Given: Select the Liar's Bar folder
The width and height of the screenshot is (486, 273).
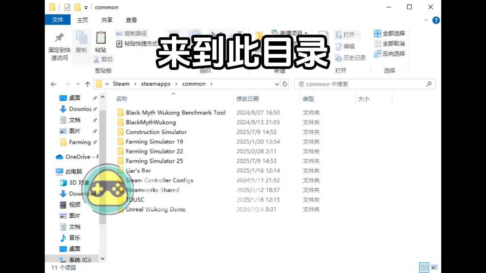Looking at the screenshot, I should pos(138,171).
